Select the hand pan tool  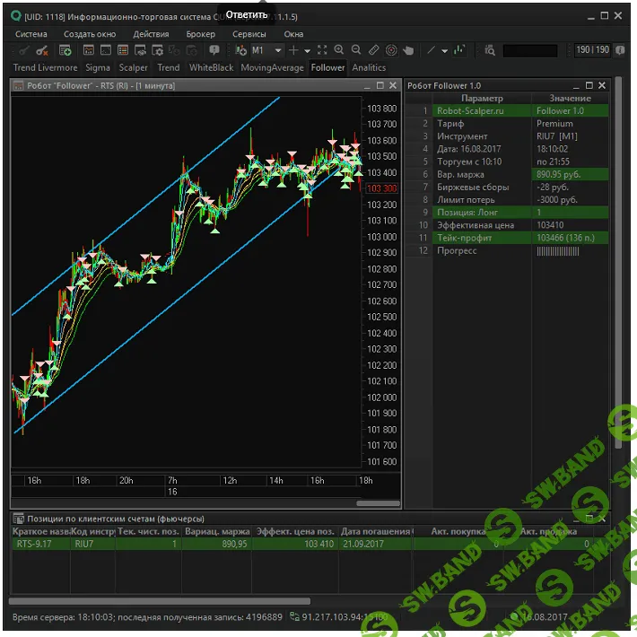pos(409,51)
